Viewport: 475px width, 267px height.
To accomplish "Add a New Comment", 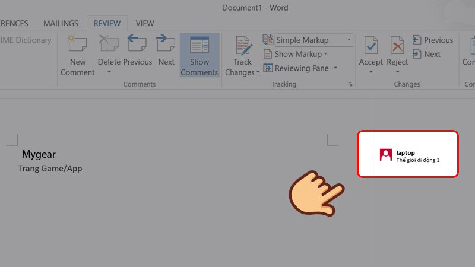I will point(78,55).
